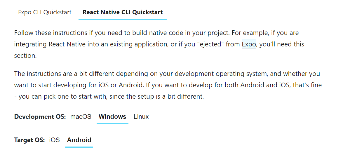350x148 pixels.
Task: Click the paragraph beginning "The instructions are"
Action: 168,85
